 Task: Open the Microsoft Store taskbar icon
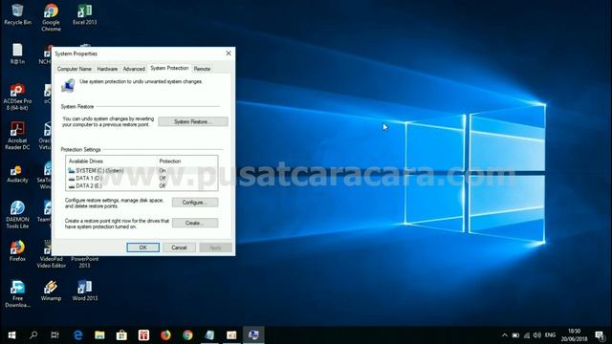[121, 335]
